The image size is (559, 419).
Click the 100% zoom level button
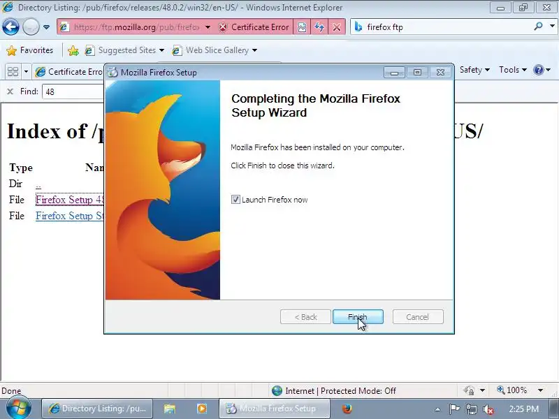tap(512, 390)
